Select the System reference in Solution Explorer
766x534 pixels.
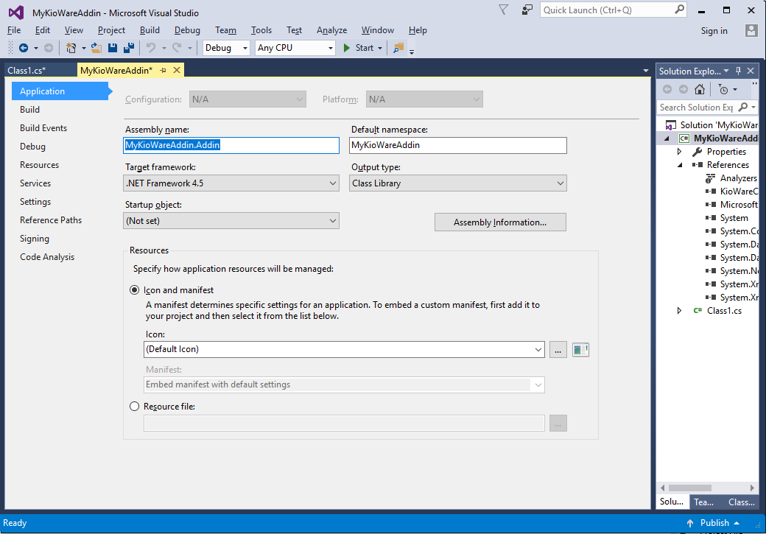point(734,218)
